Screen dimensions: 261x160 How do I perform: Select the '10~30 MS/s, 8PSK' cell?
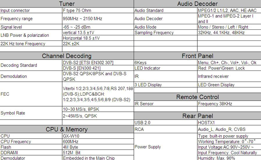click(98, 109)
